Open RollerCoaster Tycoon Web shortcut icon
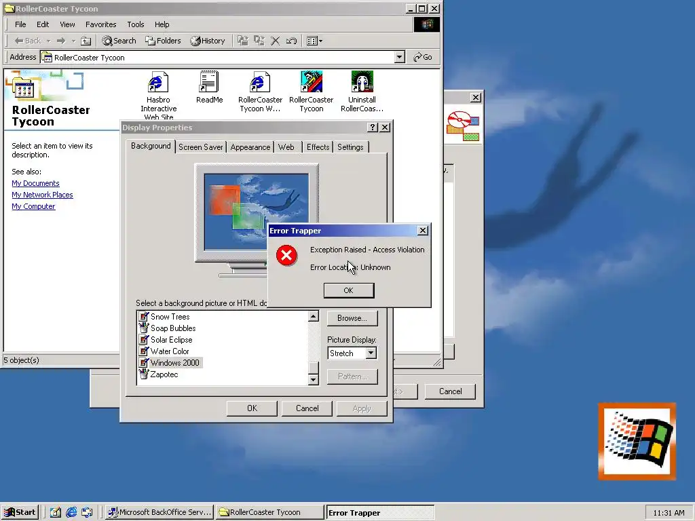695x521 pixels. click(x=260, y=82)
